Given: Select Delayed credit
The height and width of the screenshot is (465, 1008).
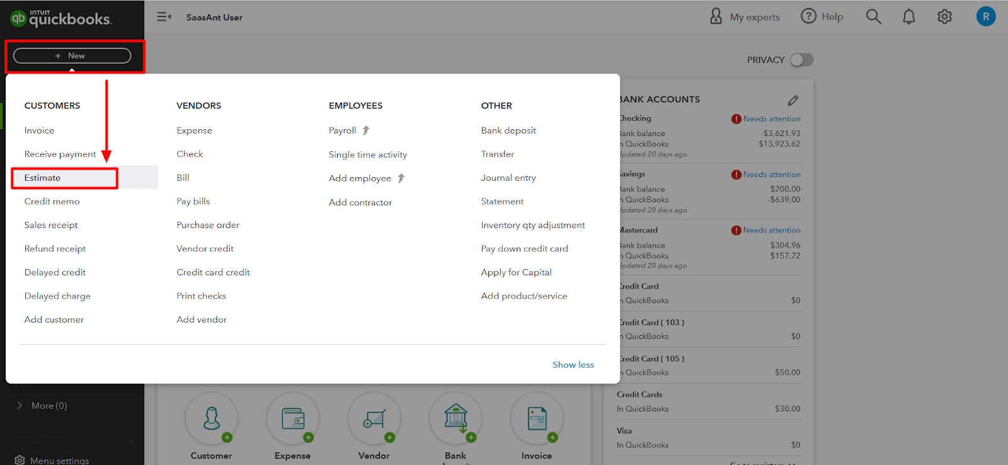Looking at the screenshot, I should pyautogui.click(x=55, y=272).
